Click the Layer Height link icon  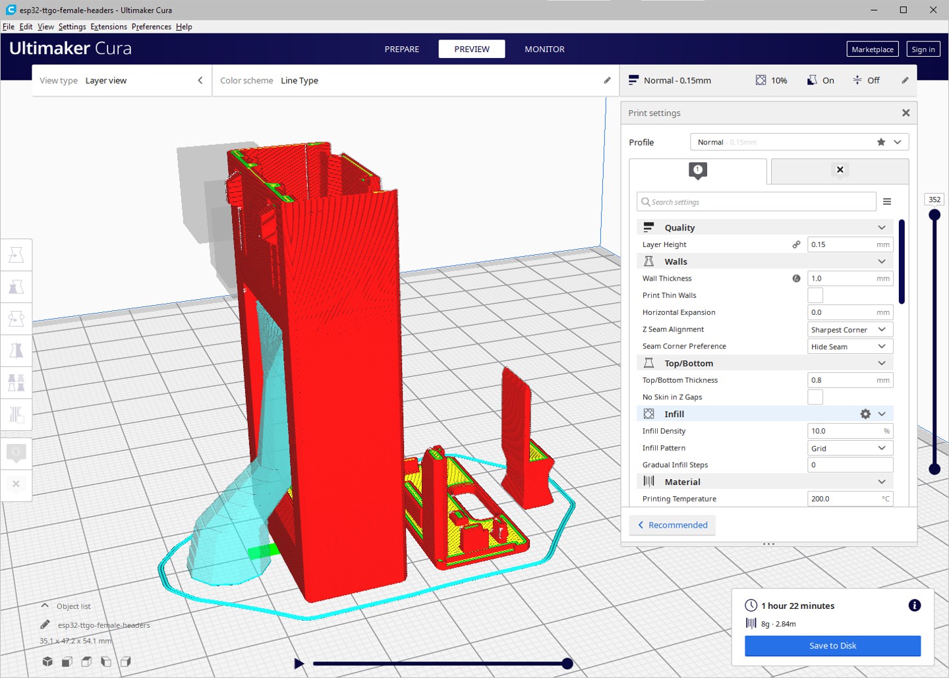[796, 244]
